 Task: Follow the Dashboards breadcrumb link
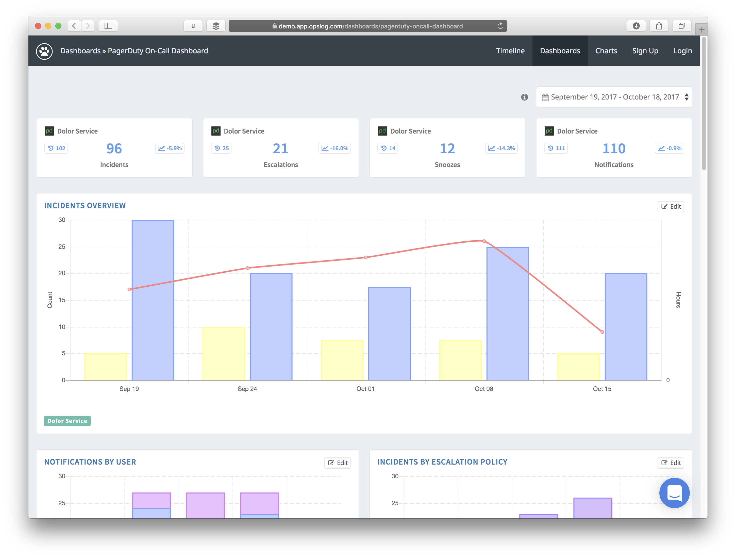(80, 51)
